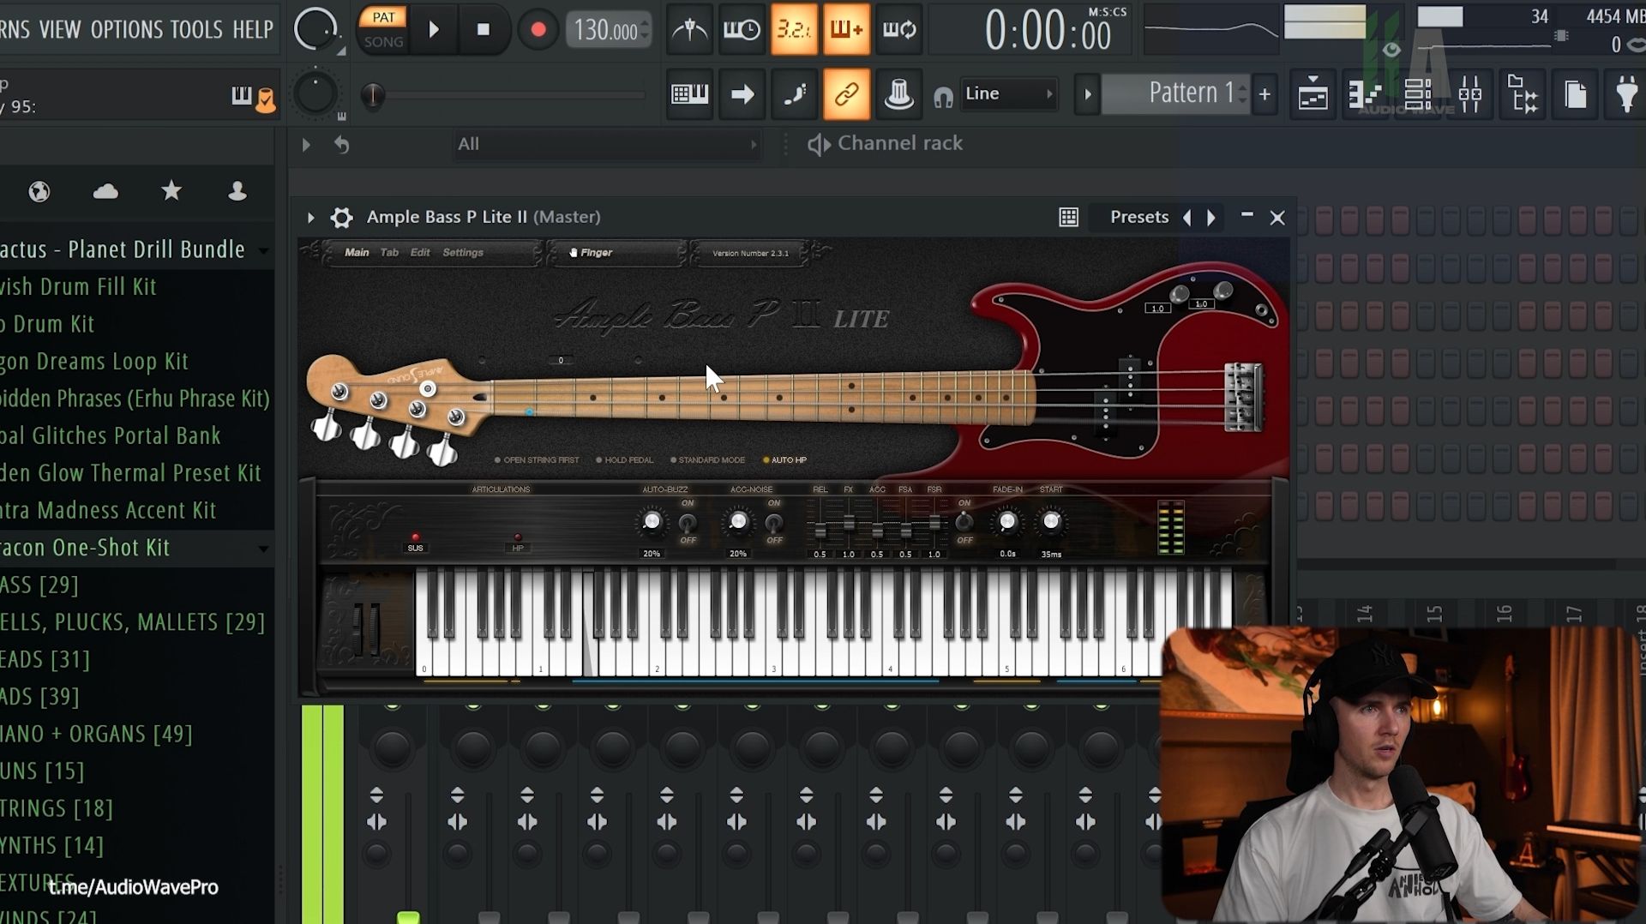This screenshot has width=1646, height=924.
Task: Open browser favorites star tab
Action: tap(171, 190)
